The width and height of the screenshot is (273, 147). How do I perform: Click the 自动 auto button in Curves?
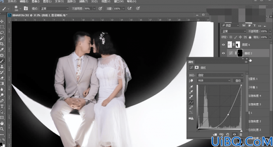pyautogui.click(x=238, y=81)
